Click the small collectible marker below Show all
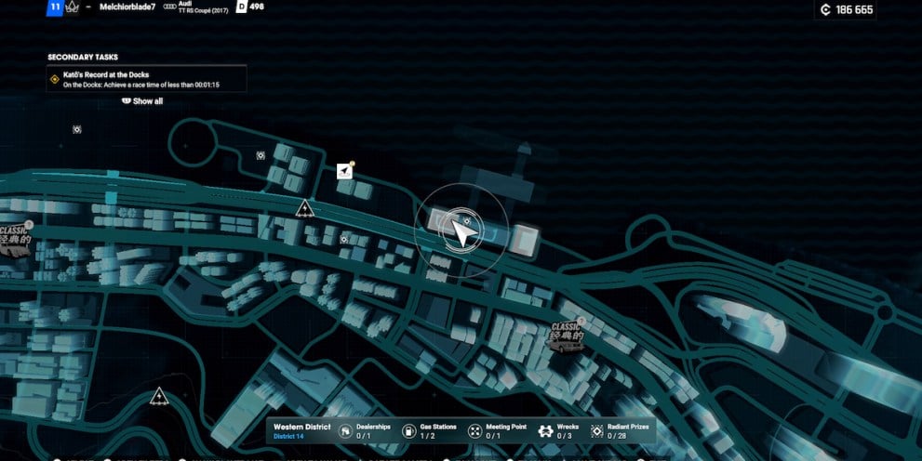 77,129
